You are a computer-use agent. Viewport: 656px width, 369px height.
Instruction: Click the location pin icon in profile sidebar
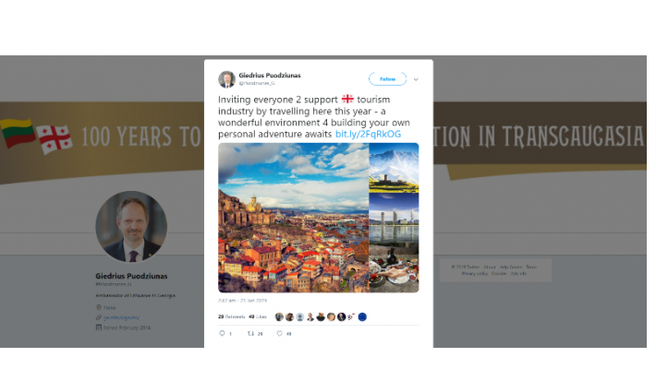tap(99, 307)
